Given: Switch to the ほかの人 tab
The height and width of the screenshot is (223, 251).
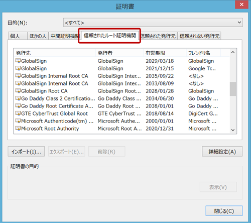Looking at the screenshot, I should point(38,36).
